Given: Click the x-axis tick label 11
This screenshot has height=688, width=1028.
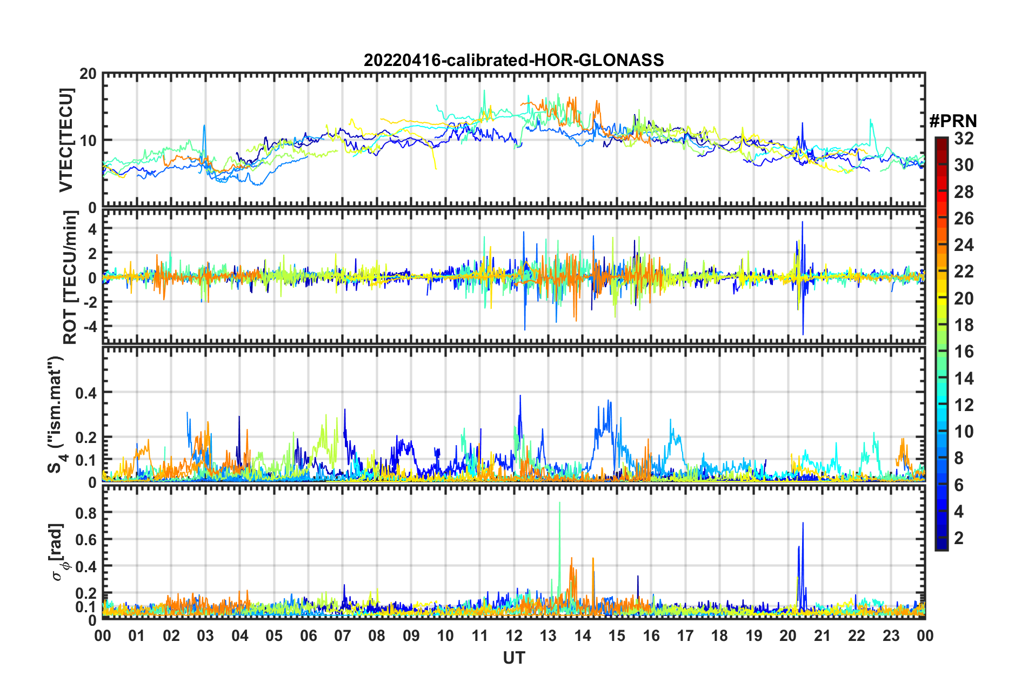Looking at the screenshot, I should [x=480, y=636].
